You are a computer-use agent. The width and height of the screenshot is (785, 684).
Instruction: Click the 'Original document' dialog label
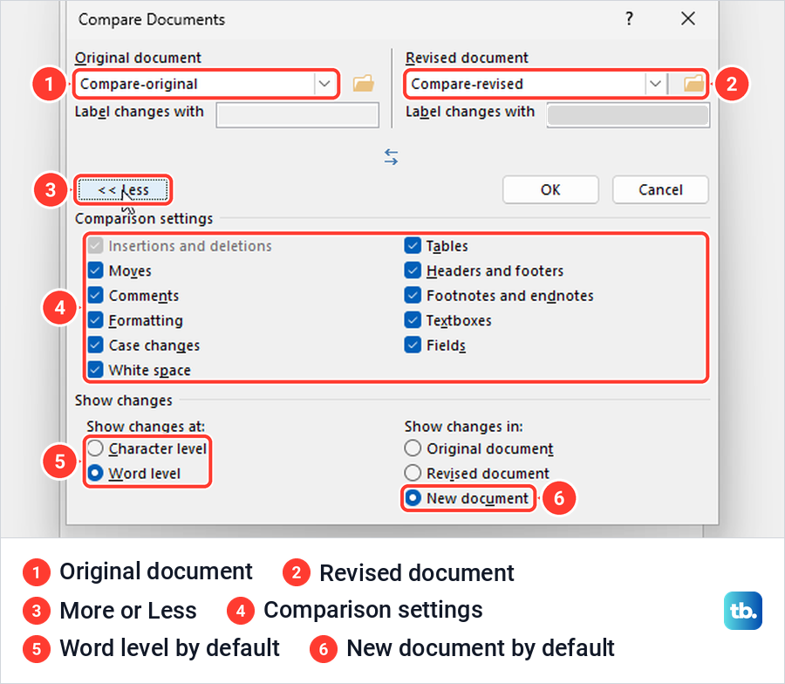click(x=138, y=58)
